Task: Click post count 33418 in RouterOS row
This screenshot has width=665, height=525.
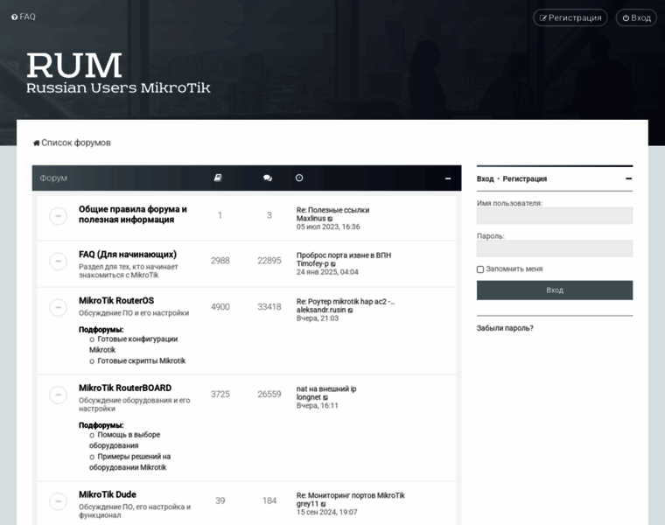Action: pyautogui.click(x=269, y=307)
